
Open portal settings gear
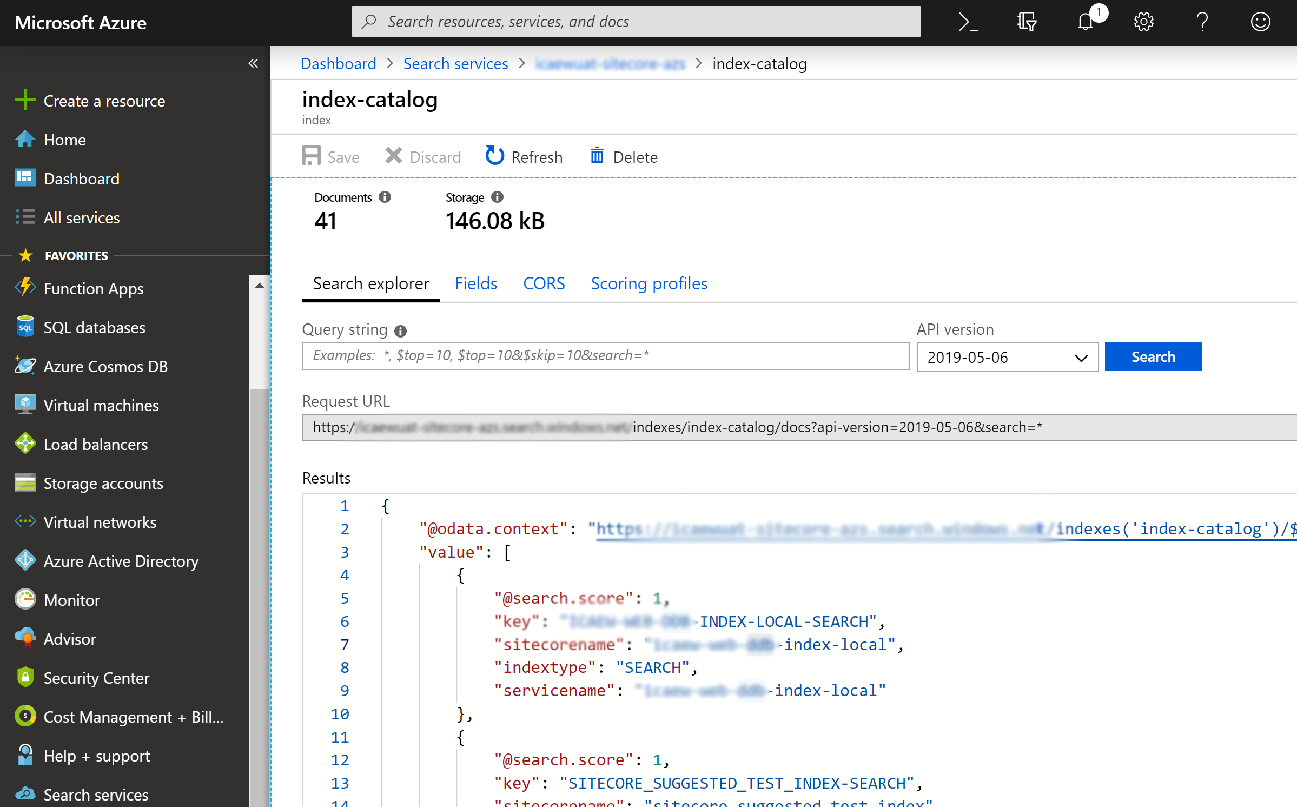[x=1143, y=22]
